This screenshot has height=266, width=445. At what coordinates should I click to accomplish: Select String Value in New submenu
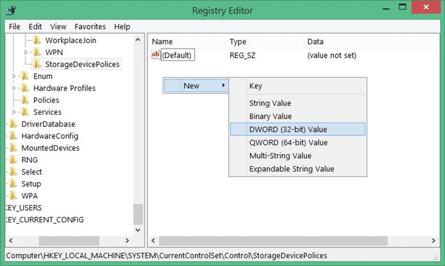270,103
